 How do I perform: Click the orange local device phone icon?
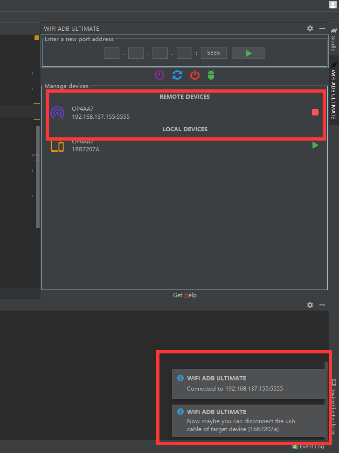(57, 146)
